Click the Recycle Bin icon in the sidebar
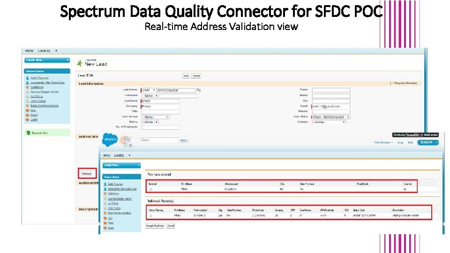Image resolution: width=450 pixels, height=253 pixels. tap(28, 133)
